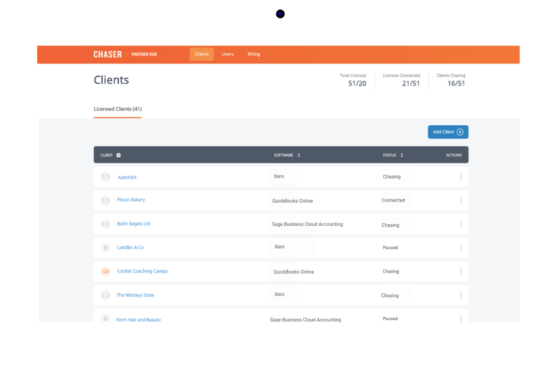Viewport: 559px width, 368px height.
Task: Go to the Billing tab
Action: click(253, 54)
